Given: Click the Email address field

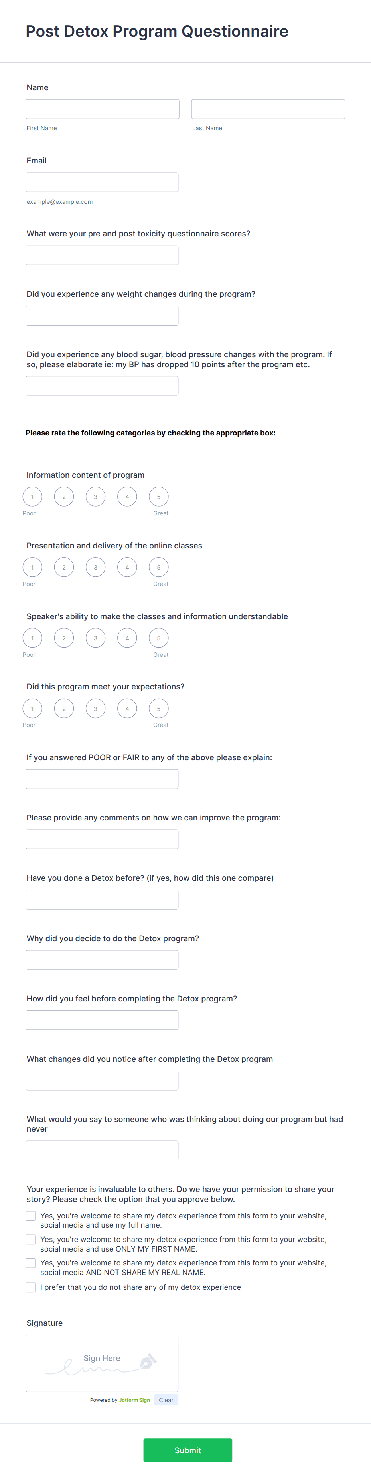Looking at the screenshot, I should [x=102, y=181].
